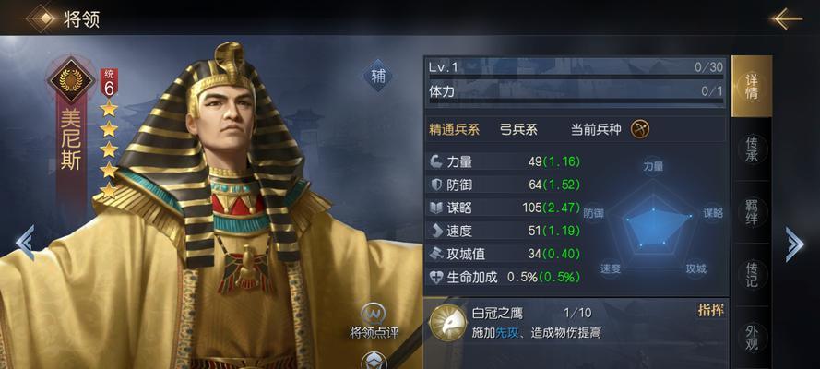Open the 传承 tab
This screenshot has width=820, height=369.
point(752,149)
